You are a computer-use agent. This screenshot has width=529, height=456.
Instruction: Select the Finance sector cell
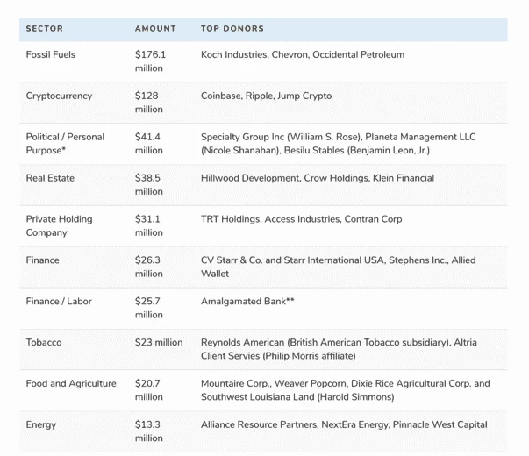(42, 260)
